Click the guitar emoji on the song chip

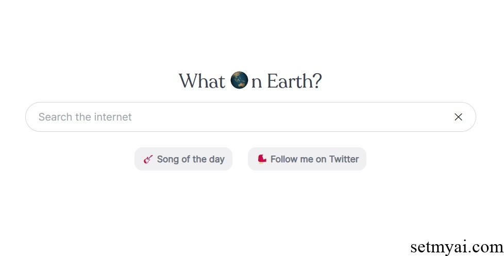148,159
